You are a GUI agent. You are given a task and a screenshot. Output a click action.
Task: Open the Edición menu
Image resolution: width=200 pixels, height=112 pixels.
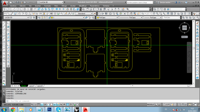[x=23, y=6]
